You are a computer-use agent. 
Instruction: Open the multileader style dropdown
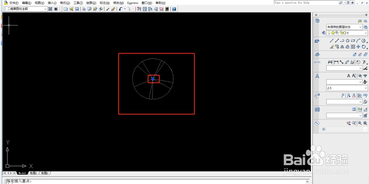point(344,102)
